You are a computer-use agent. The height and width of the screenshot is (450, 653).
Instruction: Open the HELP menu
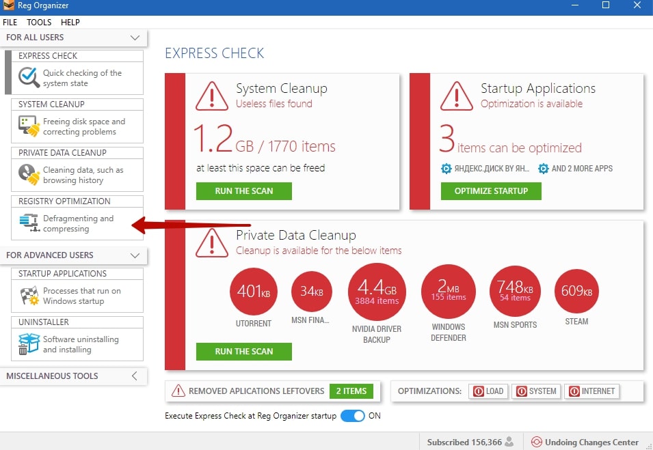(70, 23)
